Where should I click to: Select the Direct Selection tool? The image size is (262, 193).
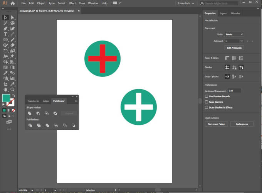pos(12,17)
